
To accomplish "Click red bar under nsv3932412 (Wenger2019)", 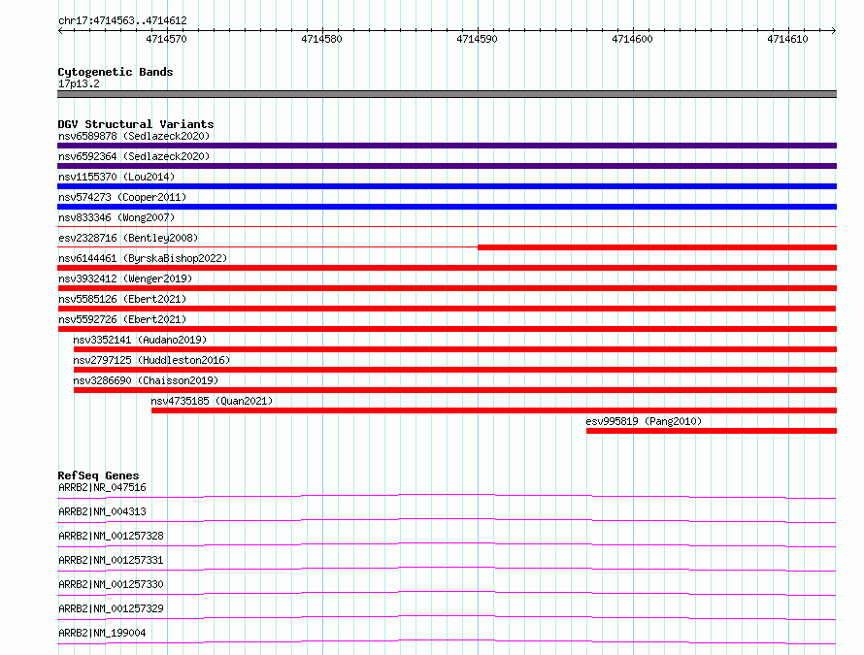I will [447, 288].
